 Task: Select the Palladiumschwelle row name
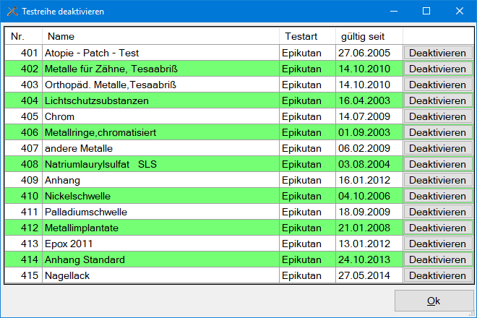click(87, 212)
